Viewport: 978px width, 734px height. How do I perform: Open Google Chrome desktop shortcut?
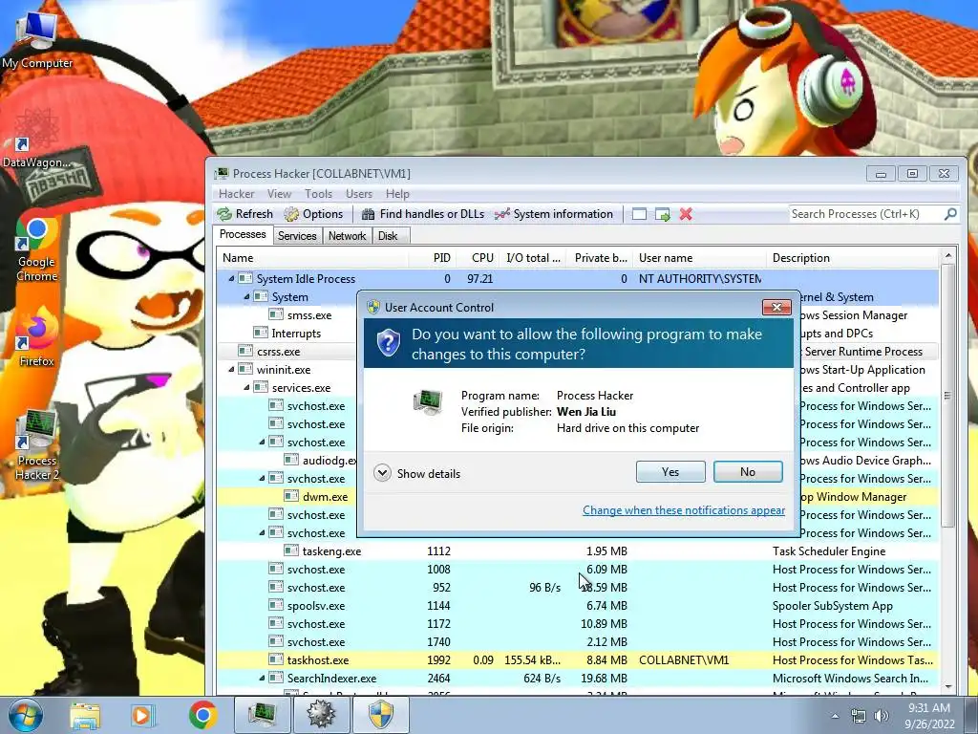[x=36, y=251]
